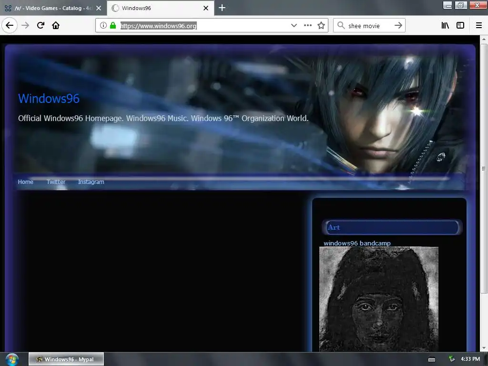Open the Windows96 site title link
The height and width of the screenshot is (366, 488).
49,98
